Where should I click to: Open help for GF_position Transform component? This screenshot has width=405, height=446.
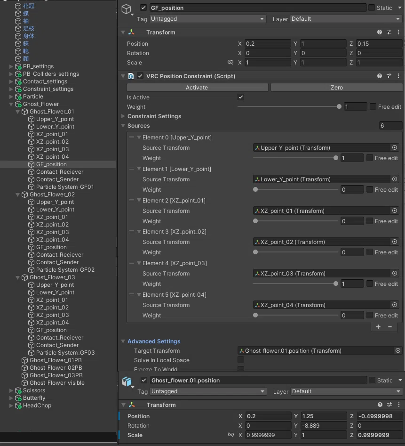click(x=380, y=32)
